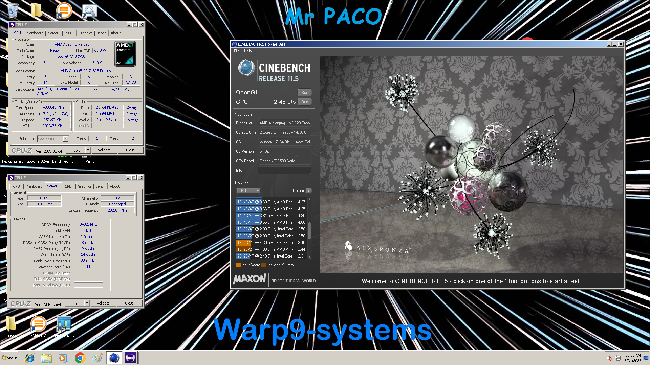Open Socket #1 selection dropdown
Image resolution: width=650 pixels, height=365 pixels.
click(53, 139)
